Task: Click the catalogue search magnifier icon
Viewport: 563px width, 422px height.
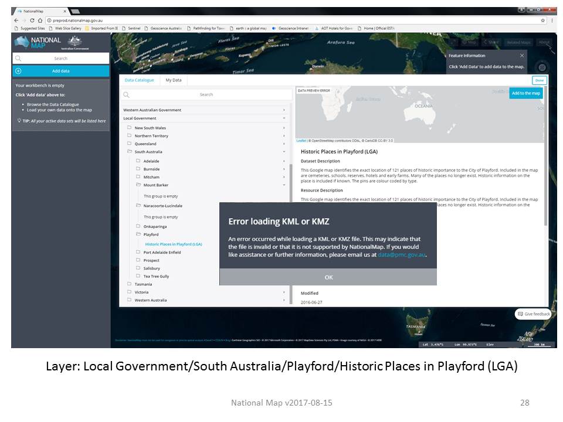Action: pos(127,95)
